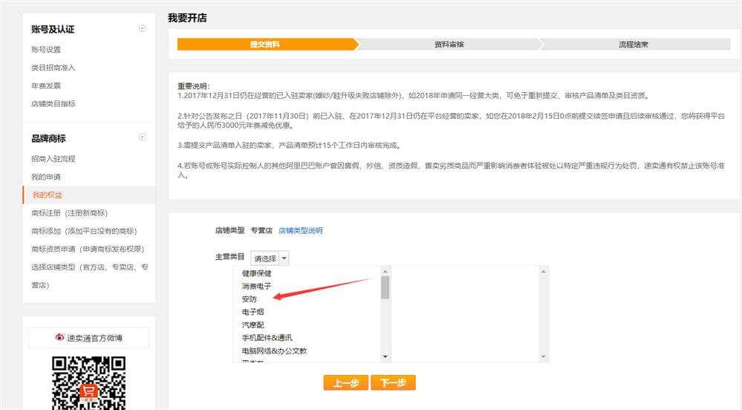The width and height of the screenshot is (742, 410).
Task: Click the 上一步 button
Action: coord(345,383)
